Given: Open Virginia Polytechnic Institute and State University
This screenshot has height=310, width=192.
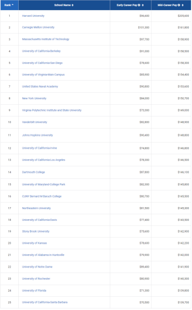Looking at the screenshot, I should click(x=52, y=110).
